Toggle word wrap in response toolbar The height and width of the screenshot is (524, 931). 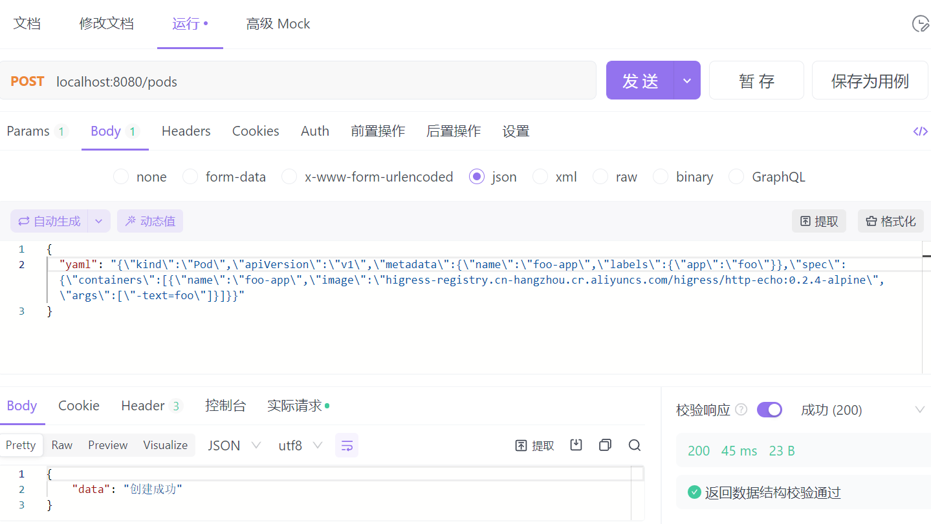(347, 445)
